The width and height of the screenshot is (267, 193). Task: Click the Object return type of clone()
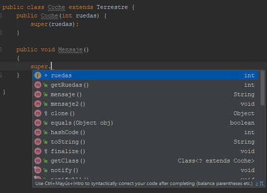pos(244,113)
